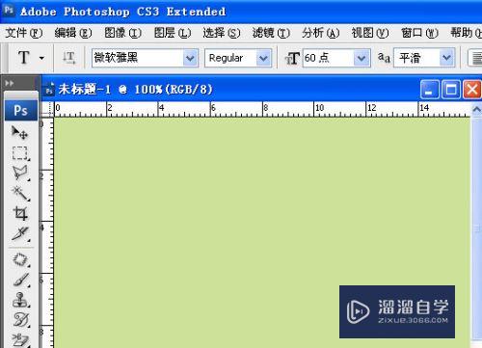Open the 图层(L) menu
This screenshot has height=348, width=482.
pyautogui.click(x=173, y=33)
